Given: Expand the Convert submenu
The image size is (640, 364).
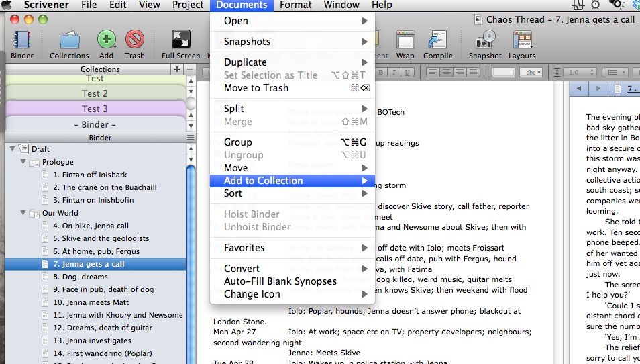Looking at the screenshot, I should 292,269.
